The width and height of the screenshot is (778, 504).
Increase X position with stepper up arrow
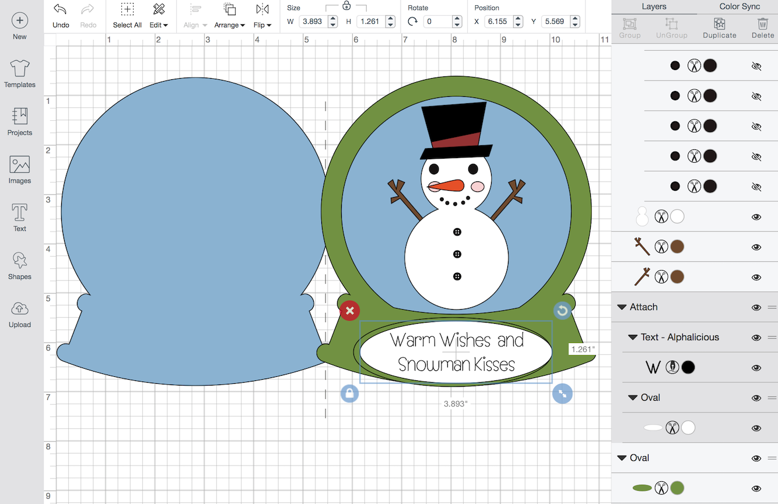(518, 18)
